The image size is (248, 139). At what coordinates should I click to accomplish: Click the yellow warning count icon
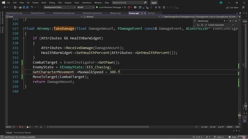(28, 127)
